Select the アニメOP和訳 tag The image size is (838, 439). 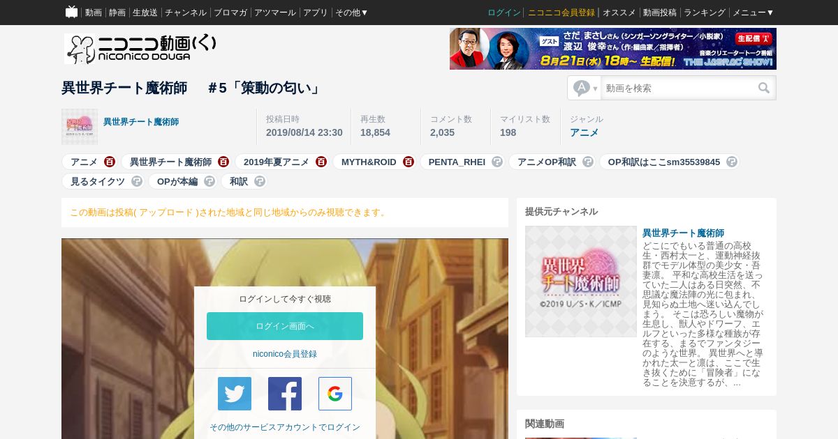pos(547,162)
